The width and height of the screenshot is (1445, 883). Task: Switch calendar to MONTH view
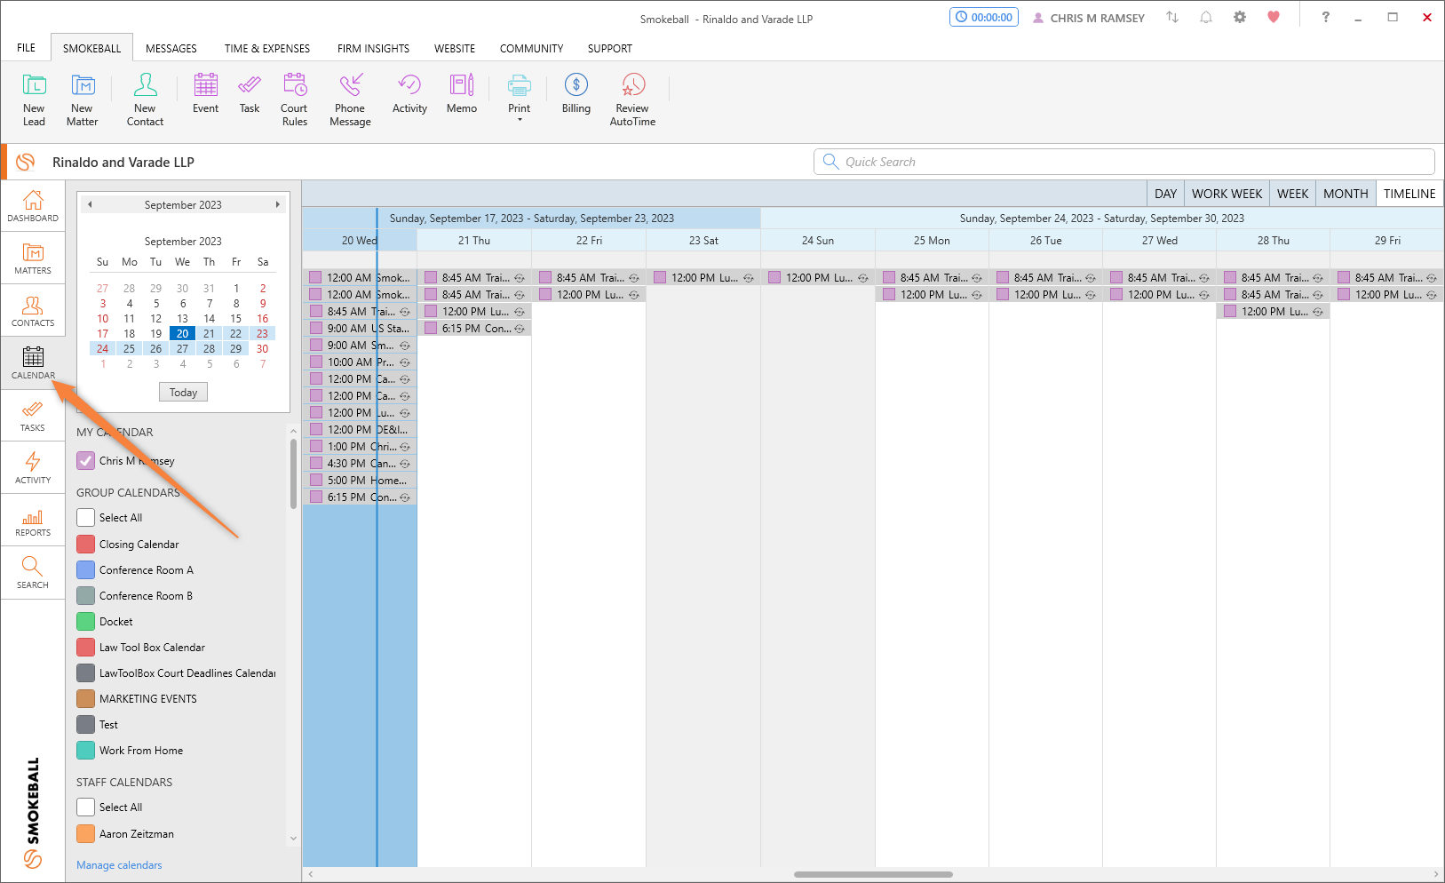pos(1346,194)
